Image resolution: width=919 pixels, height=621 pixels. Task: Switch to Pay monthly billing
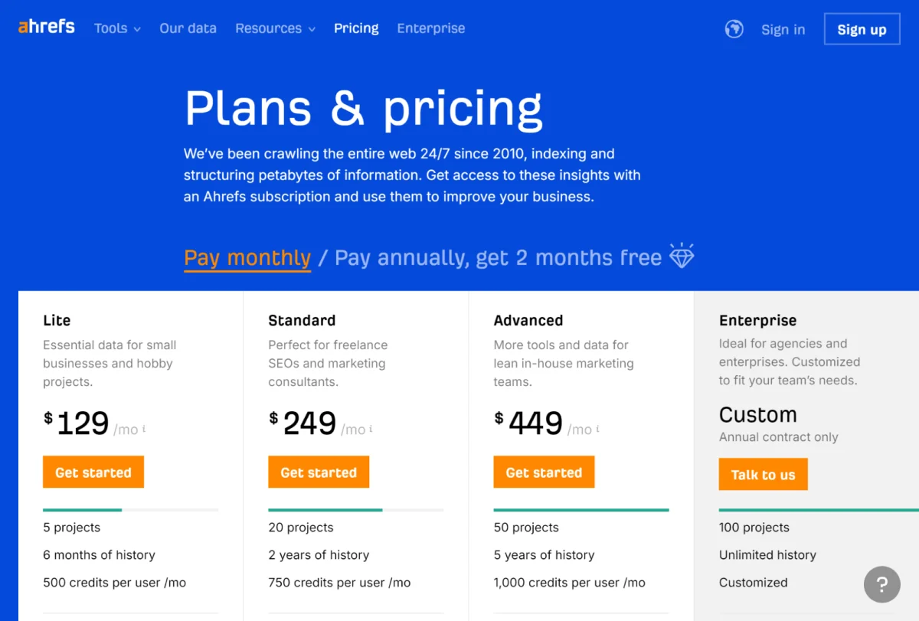247,258
